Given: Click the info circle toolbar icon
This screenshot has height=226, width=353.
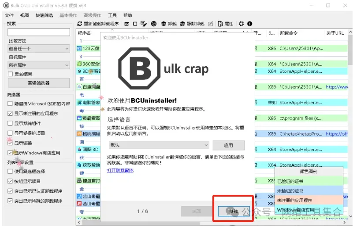Looking at the screenshot, I should coord(250,24).
